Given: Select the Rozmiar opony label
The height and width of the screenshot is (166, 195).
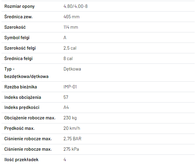Looking at the screenshot, I should (19, 6).
